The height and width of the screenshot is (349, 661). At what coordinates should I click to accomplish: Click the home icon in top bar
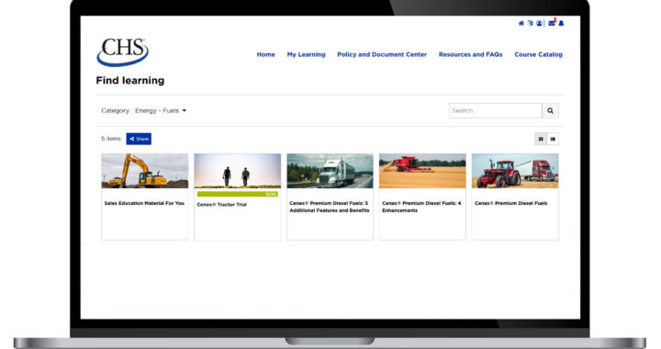(x=521, y=23)
